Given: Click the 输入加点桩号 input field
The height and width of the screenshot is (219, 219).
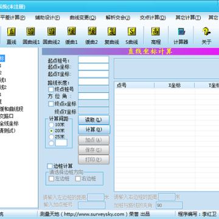Looking at the screenshot, I should [x=92, y=205].
